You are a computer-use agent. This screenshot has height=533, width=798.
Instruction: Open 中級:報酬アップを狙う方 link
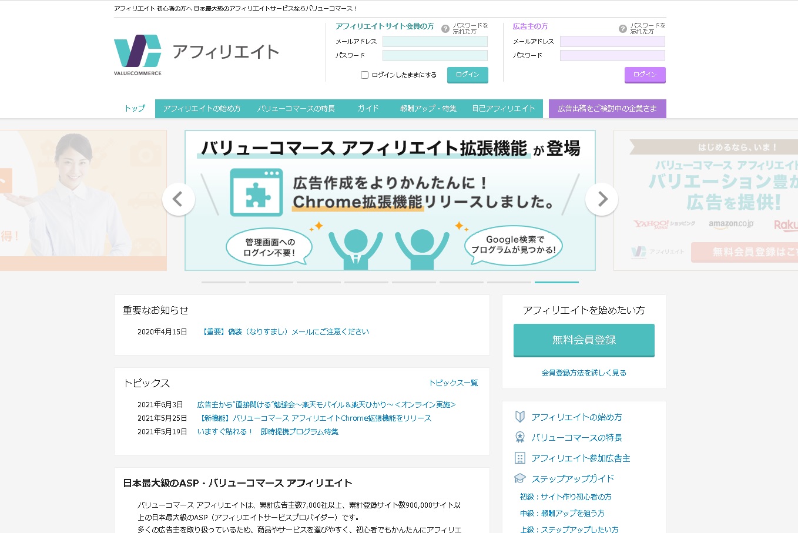[x=562, y=513]
